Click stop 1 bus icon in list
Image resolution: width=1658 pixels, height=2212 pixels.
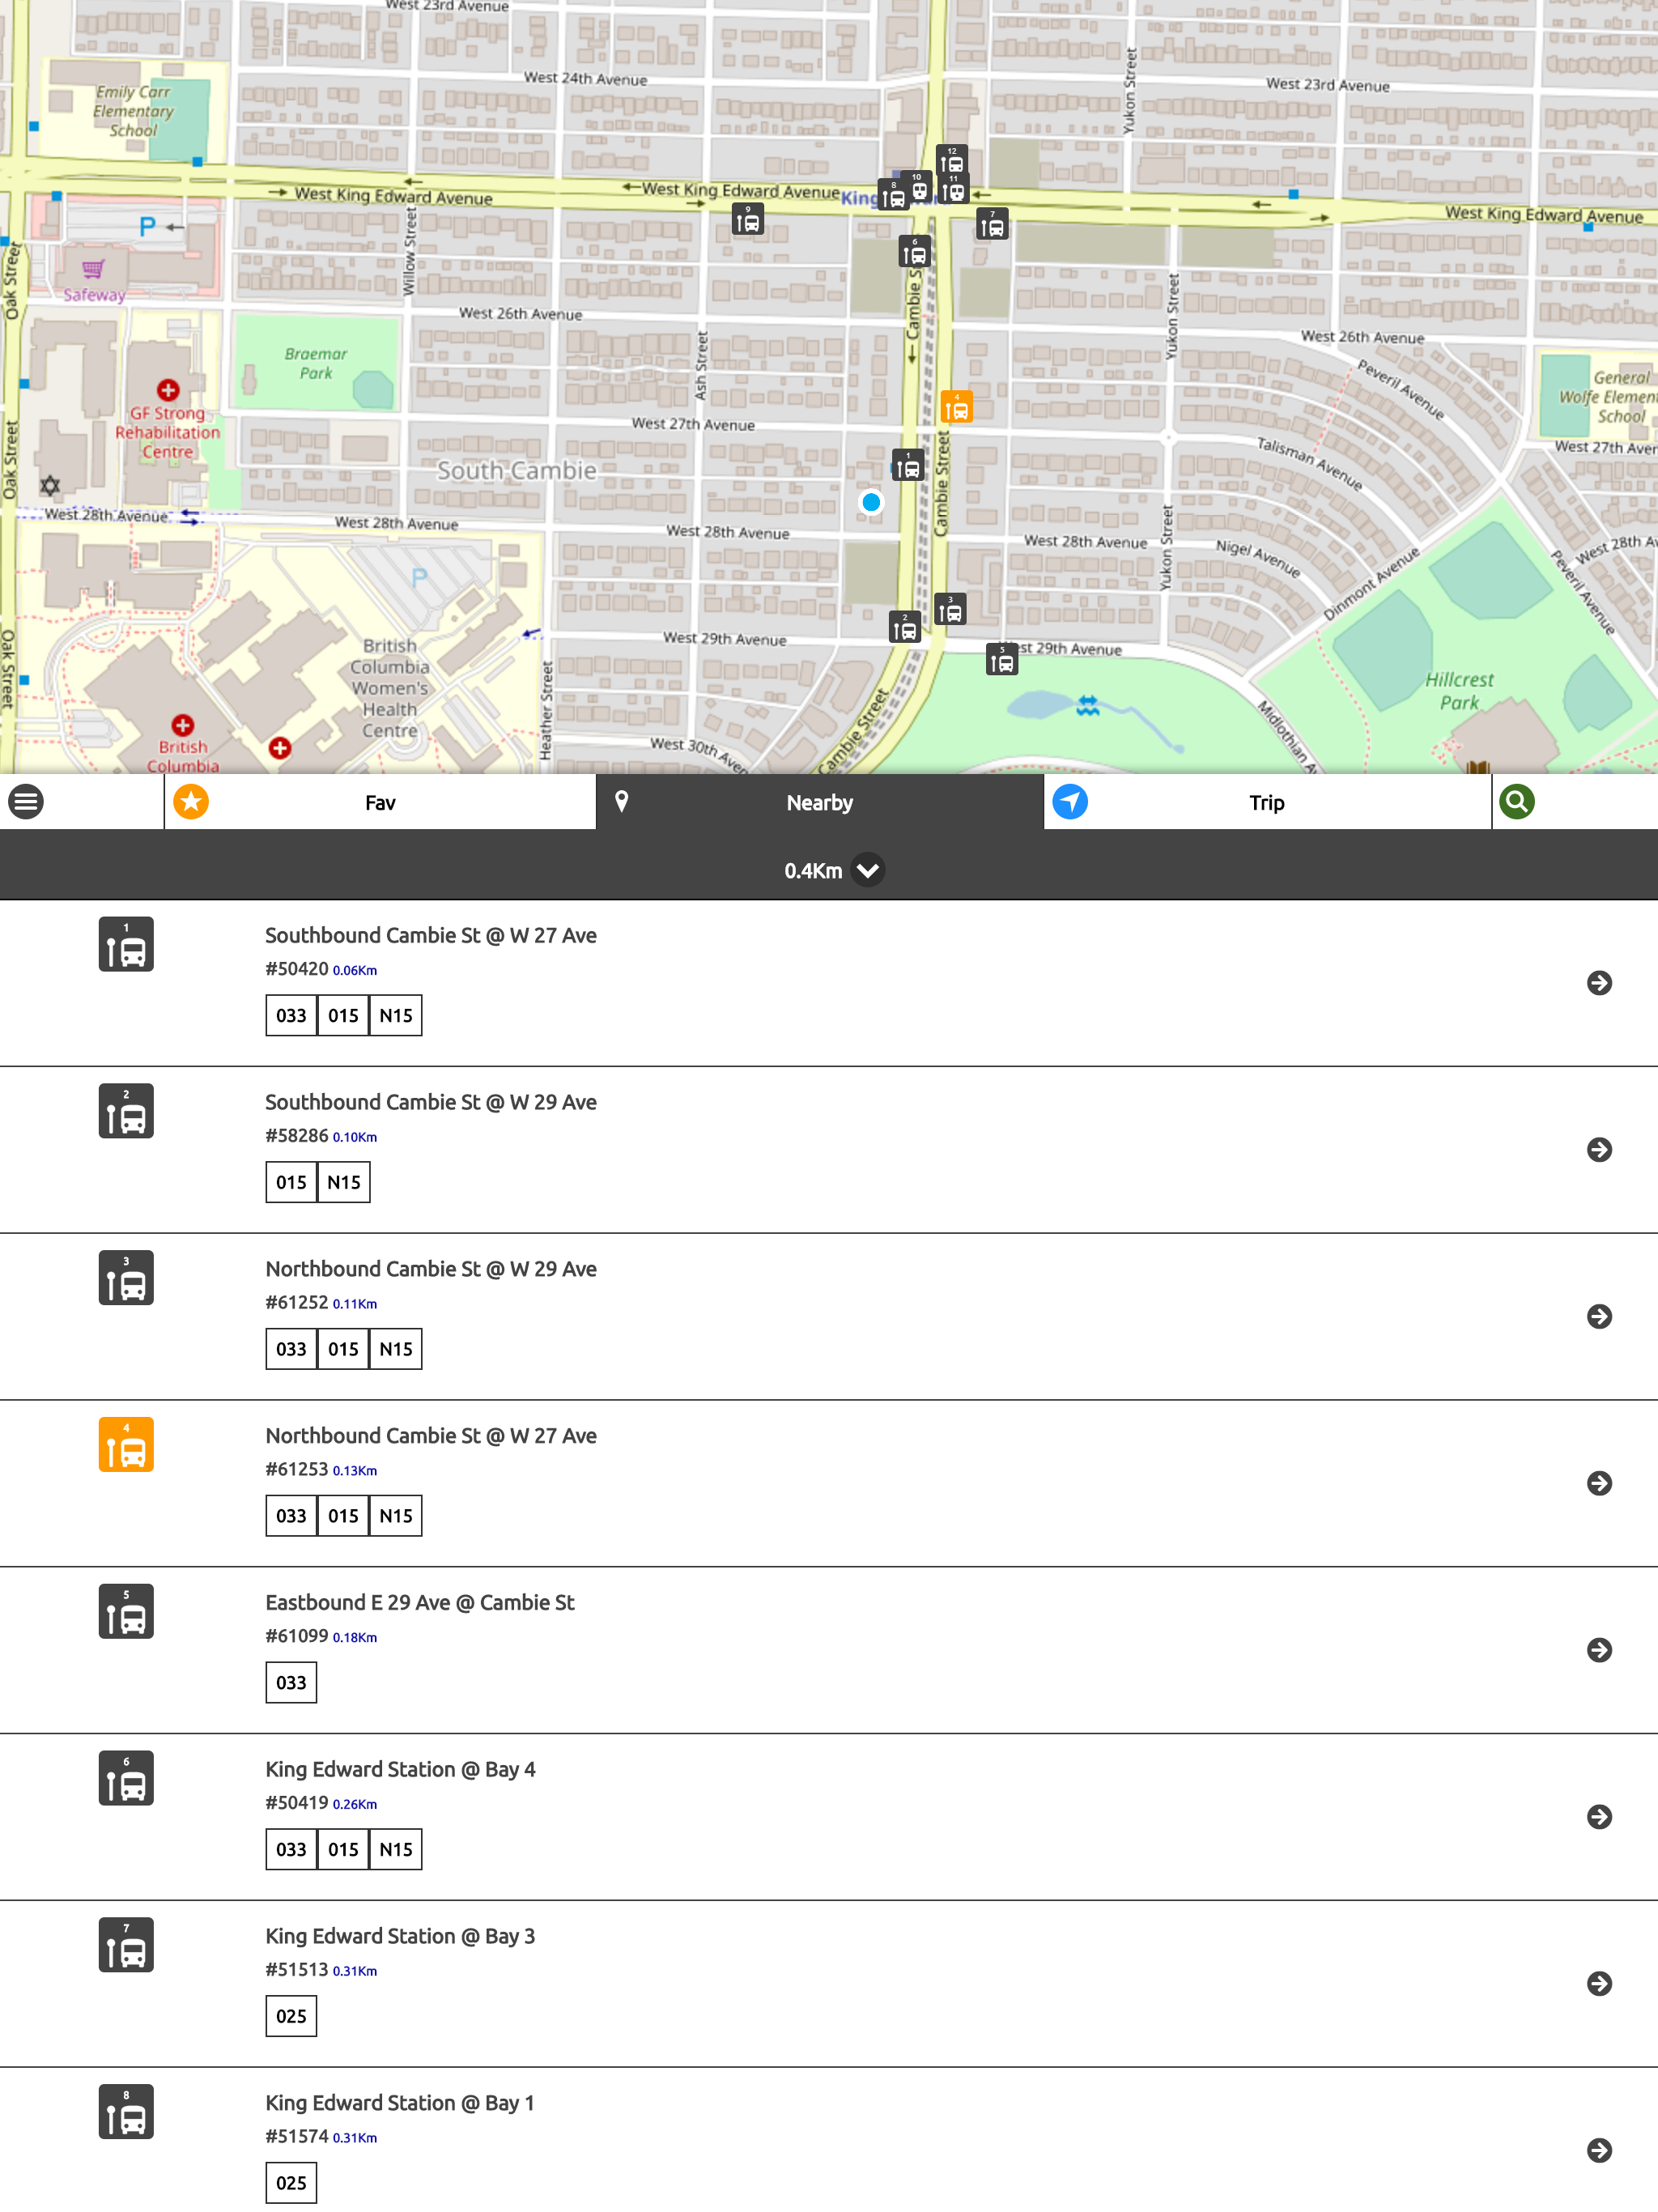pos(126,944)
